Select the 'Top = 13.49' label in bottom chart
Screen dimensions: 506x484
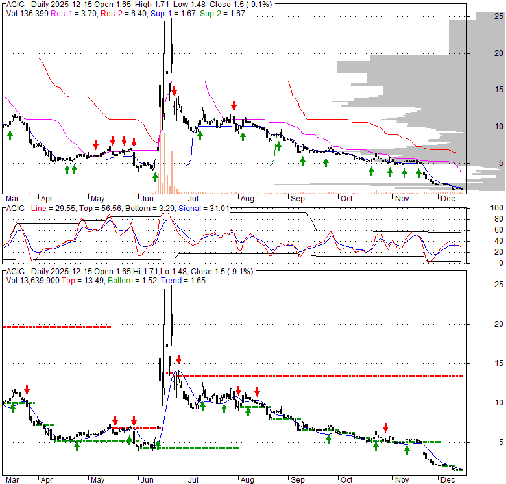83,281
